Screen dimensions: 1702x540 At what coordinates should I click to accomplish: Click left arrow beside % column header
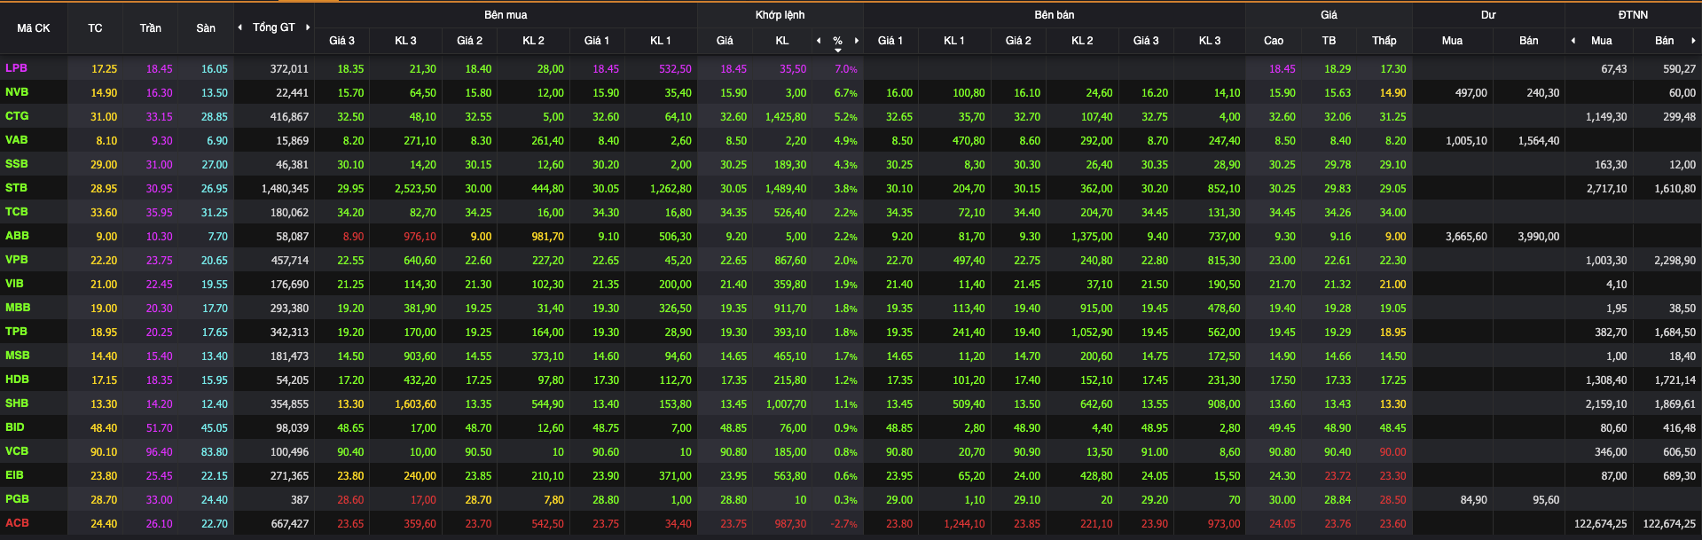[x=819, y=41]
